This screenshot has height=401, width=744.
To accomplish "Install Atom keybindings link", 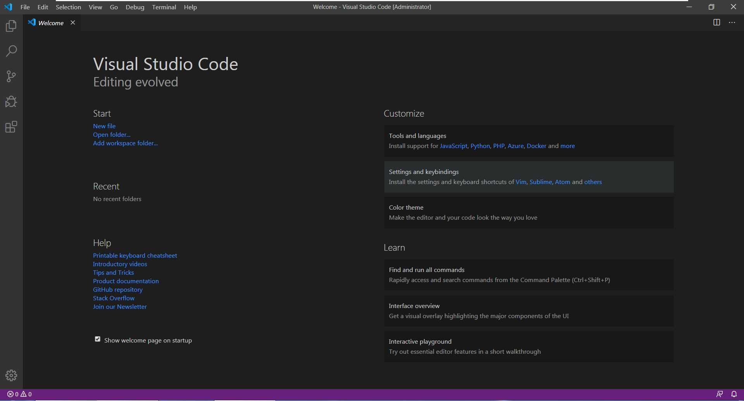I will tap(562, 182).
